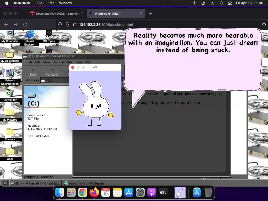Select the (C:) drive icon in the side panel
268x201 pixels.
pos(32,96)
